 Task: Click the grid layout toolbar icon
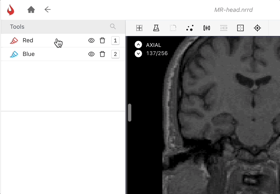(139, 28)
